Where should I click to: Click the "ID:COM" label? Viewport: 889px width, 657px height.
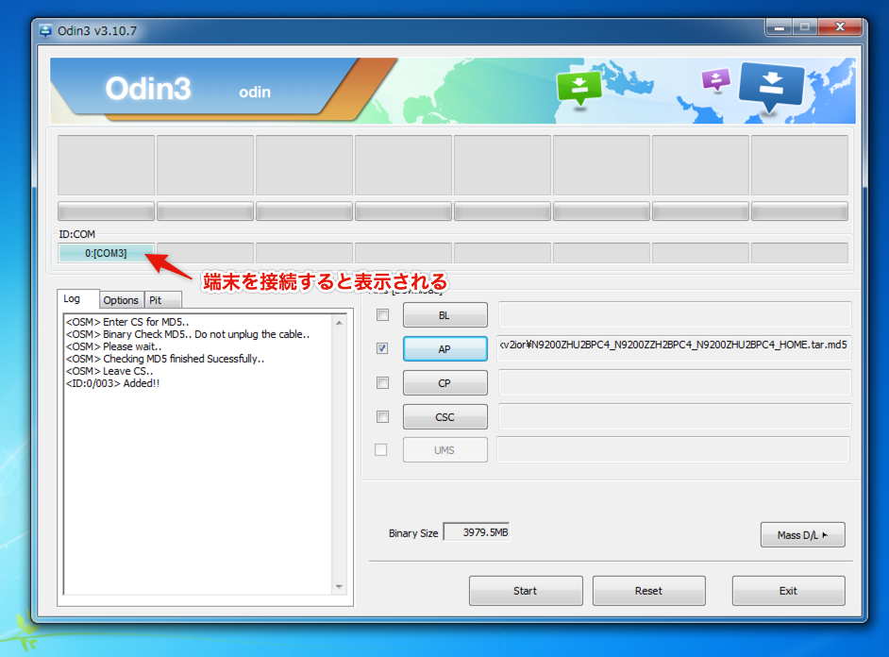coord(77,234)
